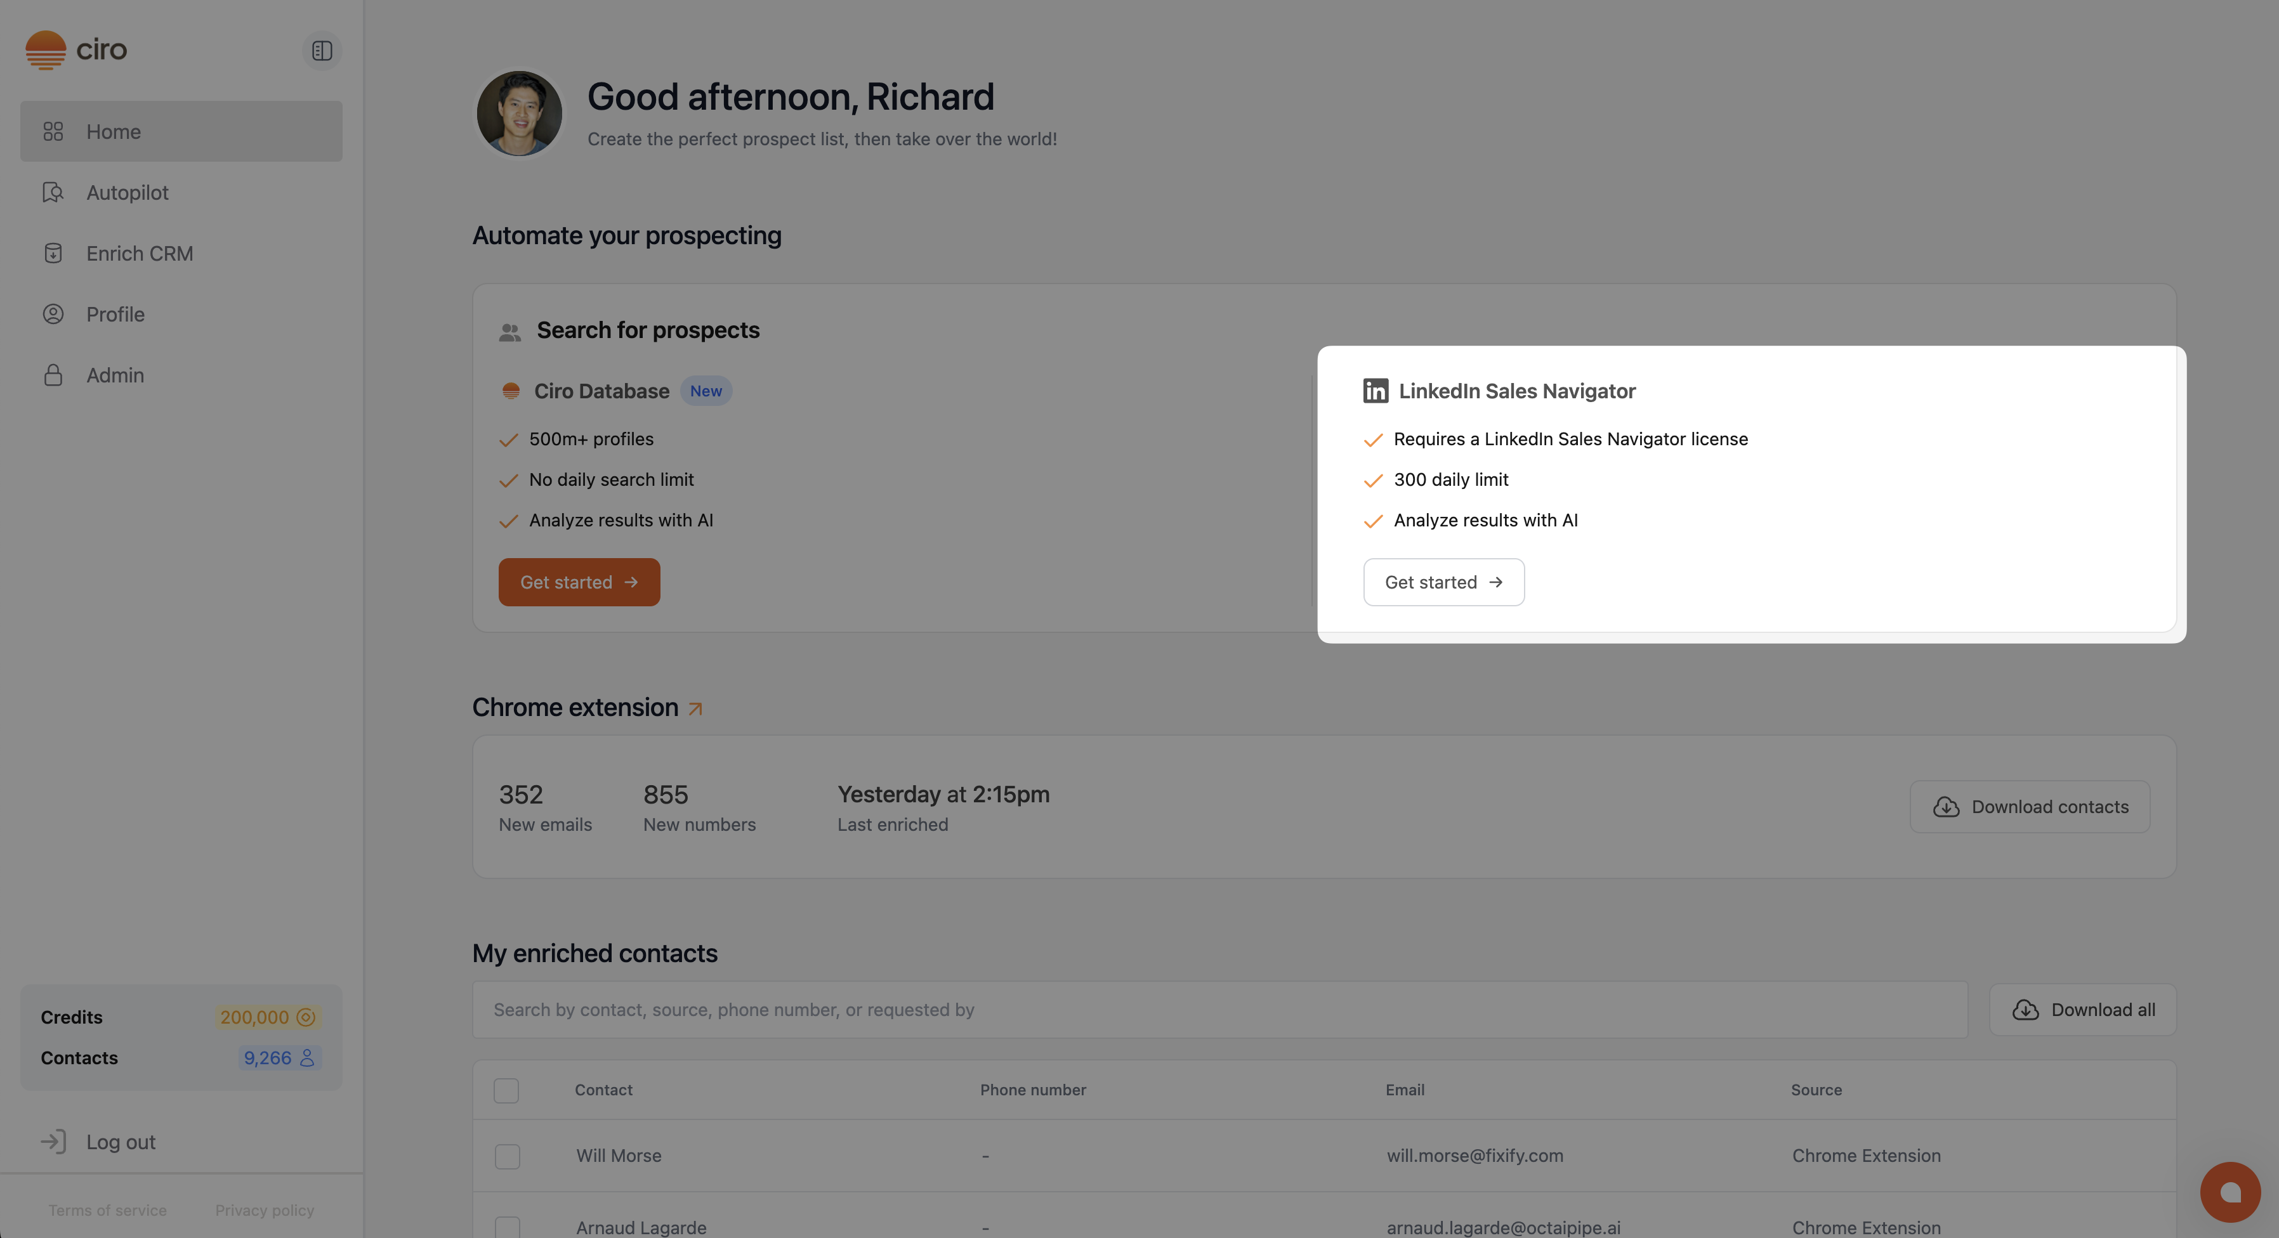Click the Ciro logo
2279x1238 pixels.
tap(76, 49)
